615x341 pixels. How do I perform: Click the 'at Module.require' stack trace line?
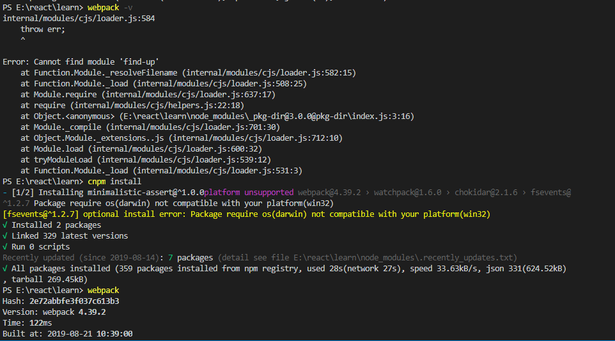point(148,95)
